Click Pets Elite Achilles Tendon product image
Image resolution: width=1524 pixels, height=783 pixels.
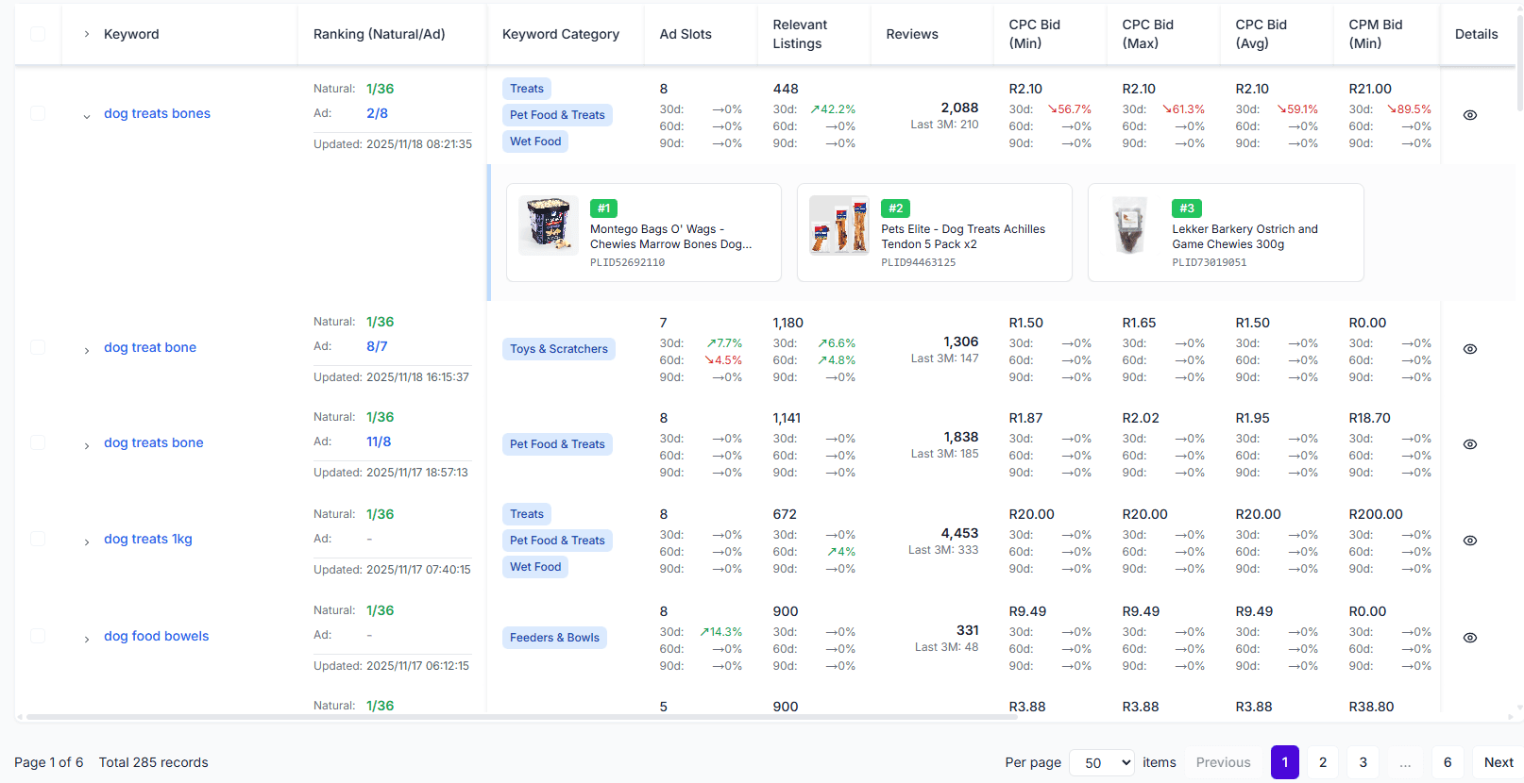[x=839, y=226]
